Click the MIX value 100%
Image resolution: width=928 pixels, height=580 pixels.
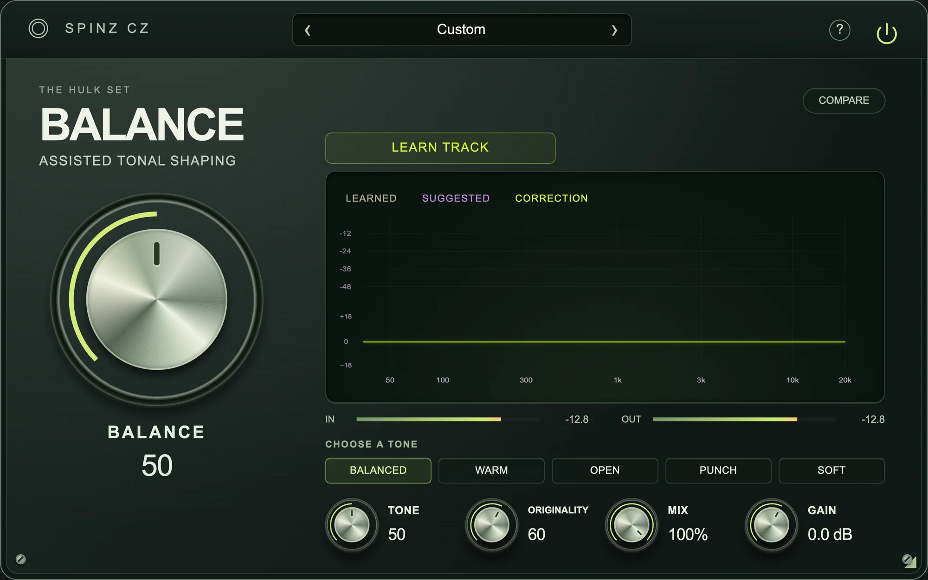point(688,535)
